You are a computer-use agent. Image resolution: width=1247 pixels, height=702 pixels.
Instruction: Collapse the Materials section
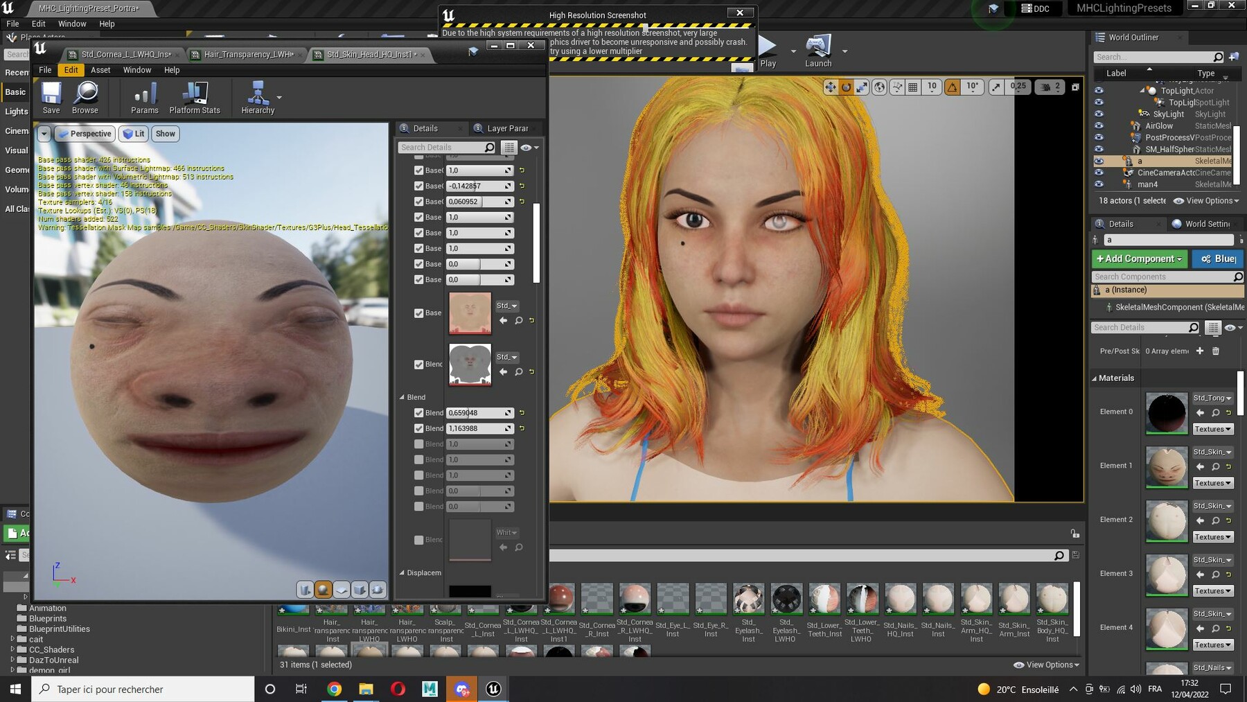tap(1095, 378)
